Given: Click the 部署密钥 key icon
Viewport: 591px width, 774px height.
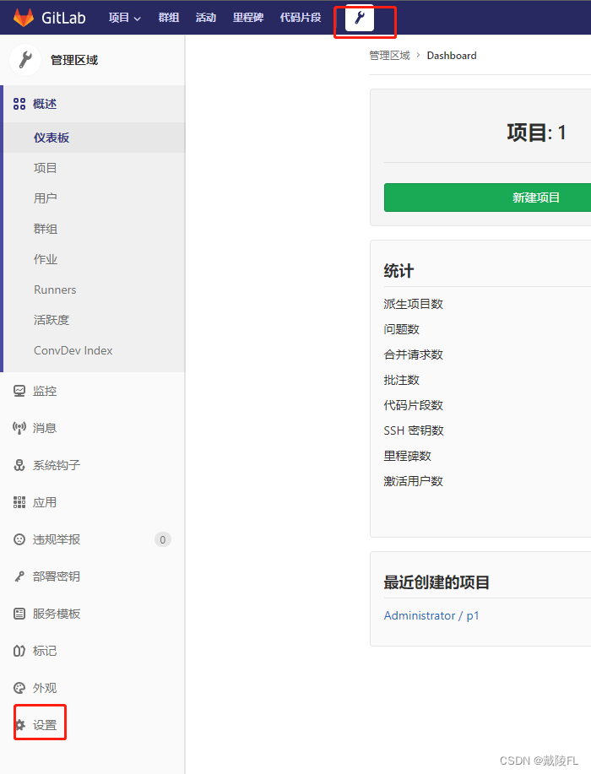Looking at the screenshot, I should pyautogui.click(x=19, y=576).
